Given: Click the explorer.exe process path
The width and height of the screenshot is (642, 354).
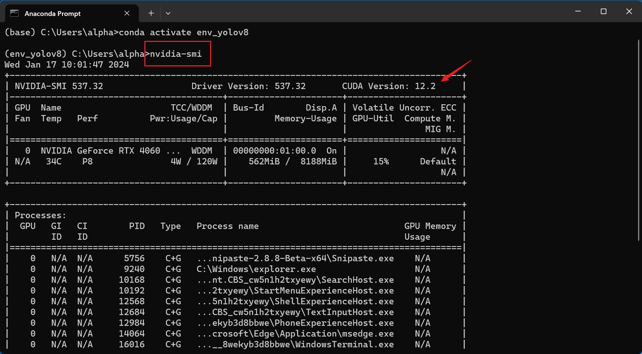Looking at the screenshot, I should [256, 269].
